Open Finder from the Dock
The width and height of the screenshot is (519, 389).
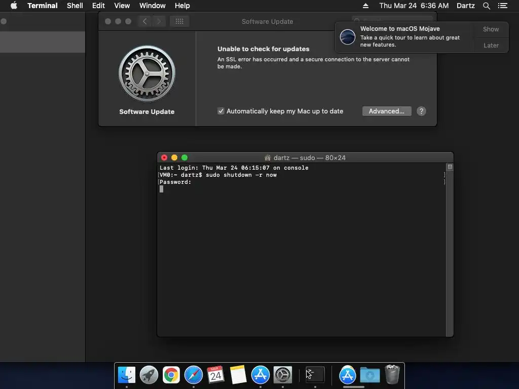pos(126,375)
